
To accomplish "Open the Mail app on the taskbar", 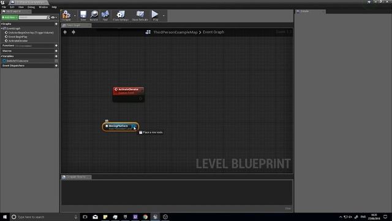I will [96, 217].
